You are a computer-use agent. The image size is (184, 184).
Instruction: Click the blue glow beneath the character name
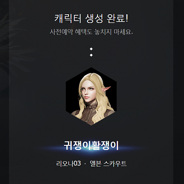tap(91, 149)
